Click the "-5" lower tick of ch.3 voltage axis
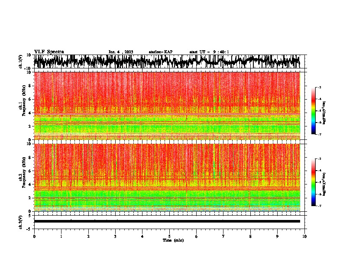Viewport: 343px width, 265px height. pyautogui.click(x=29, y=229)
